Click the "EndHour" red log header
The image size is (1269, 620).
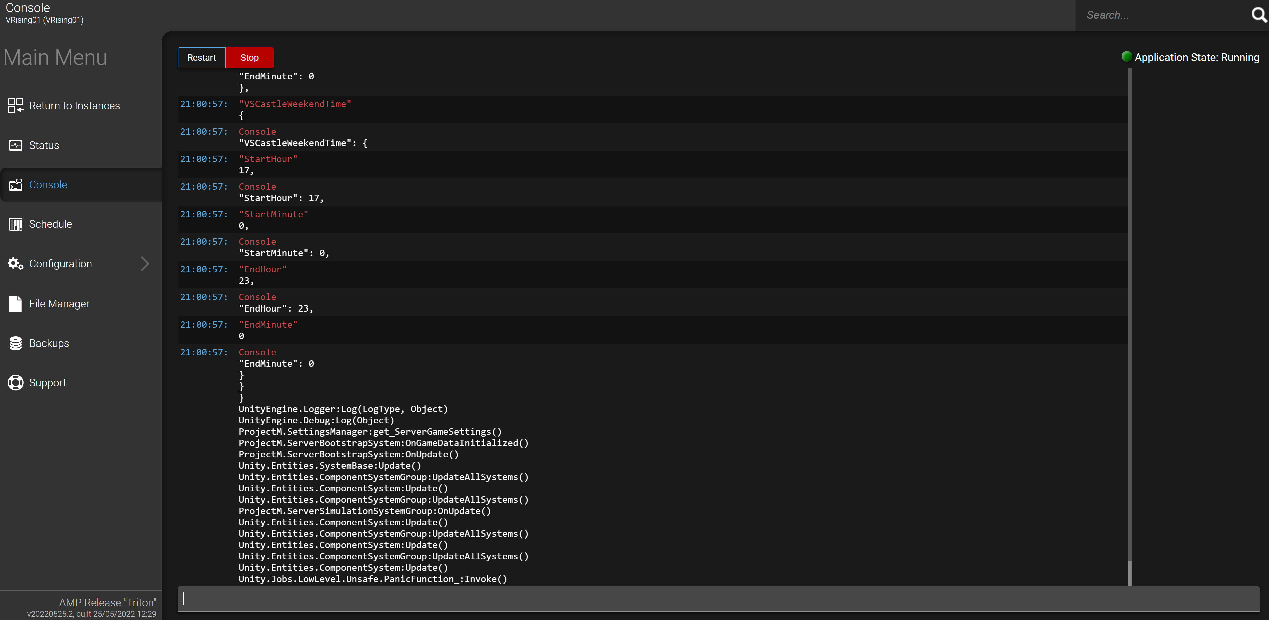(262, 269)
